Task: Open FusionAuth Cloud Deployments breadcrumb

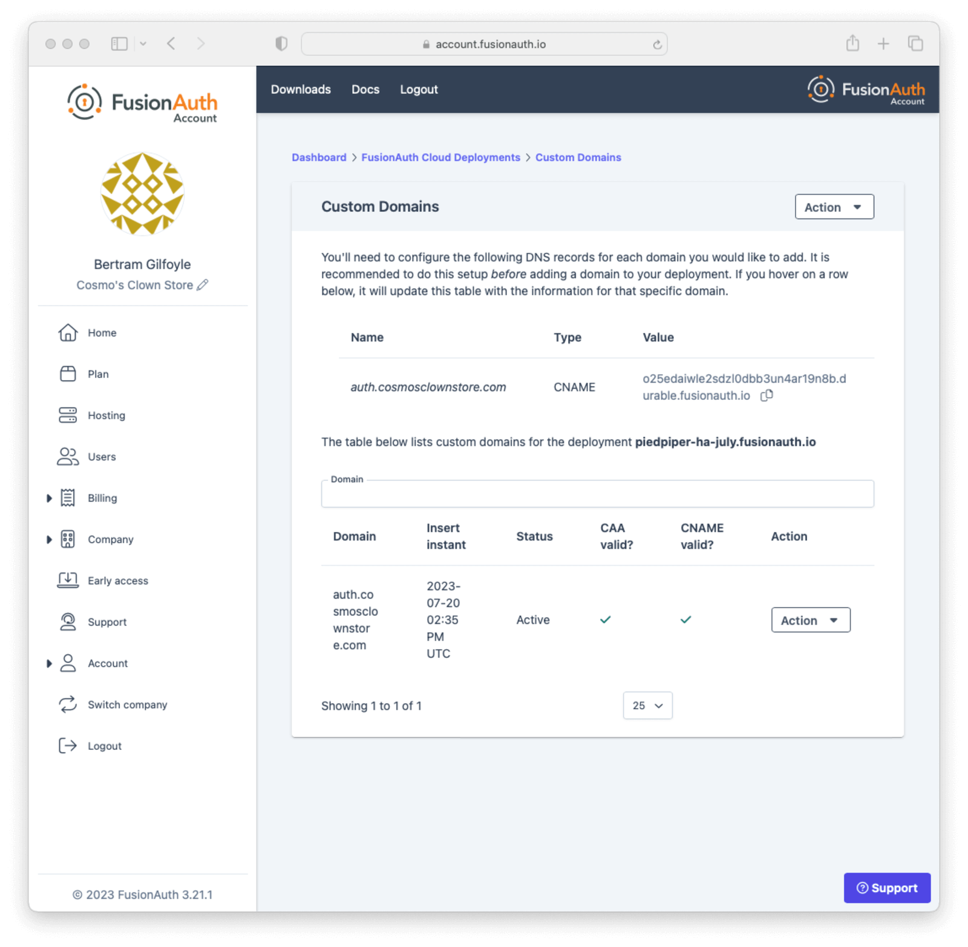Action: tap(440, 157)
